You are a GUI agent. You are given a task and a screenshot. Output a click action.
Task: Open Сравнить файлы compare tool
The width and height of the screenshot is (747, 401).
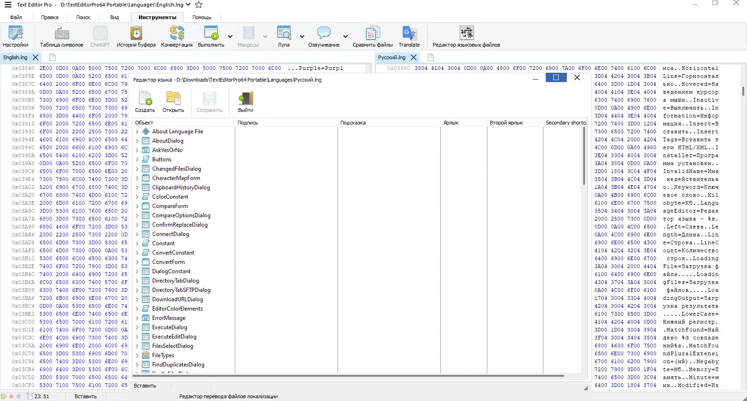coord(373,36)
